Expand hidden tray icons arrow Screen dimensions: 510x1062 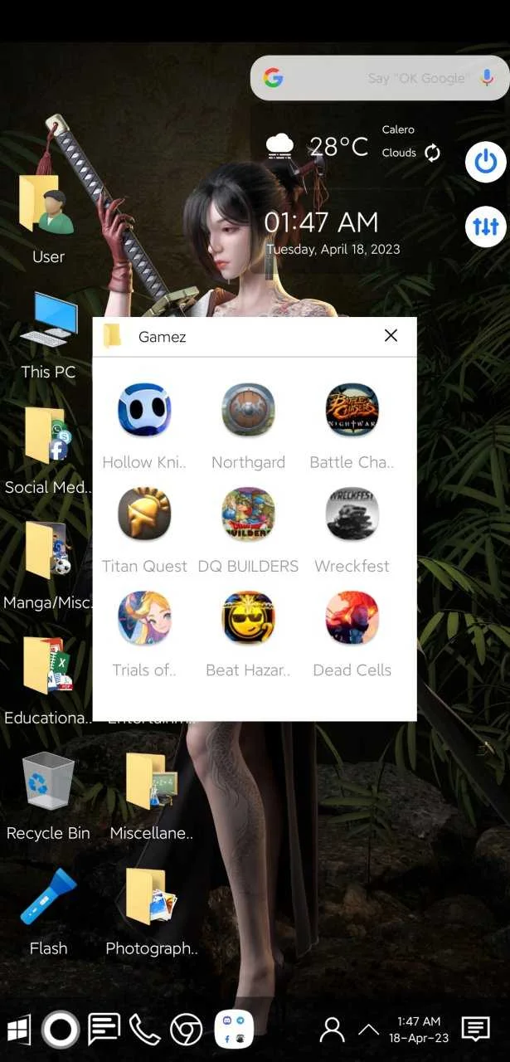click(x=368, y=1030)
